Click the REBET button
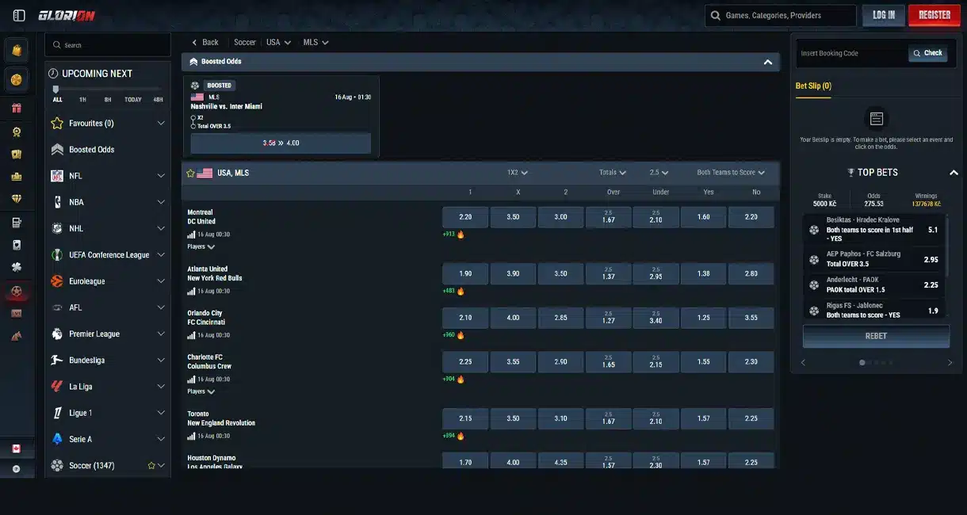This screenshot has height=515, width=967. [876, 336]
